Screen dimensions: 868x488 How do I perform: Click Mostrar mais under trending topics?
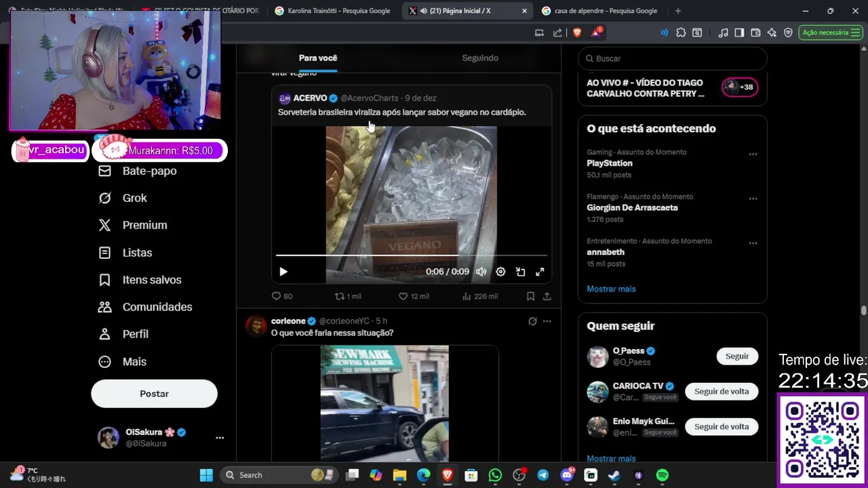(611, 289)
